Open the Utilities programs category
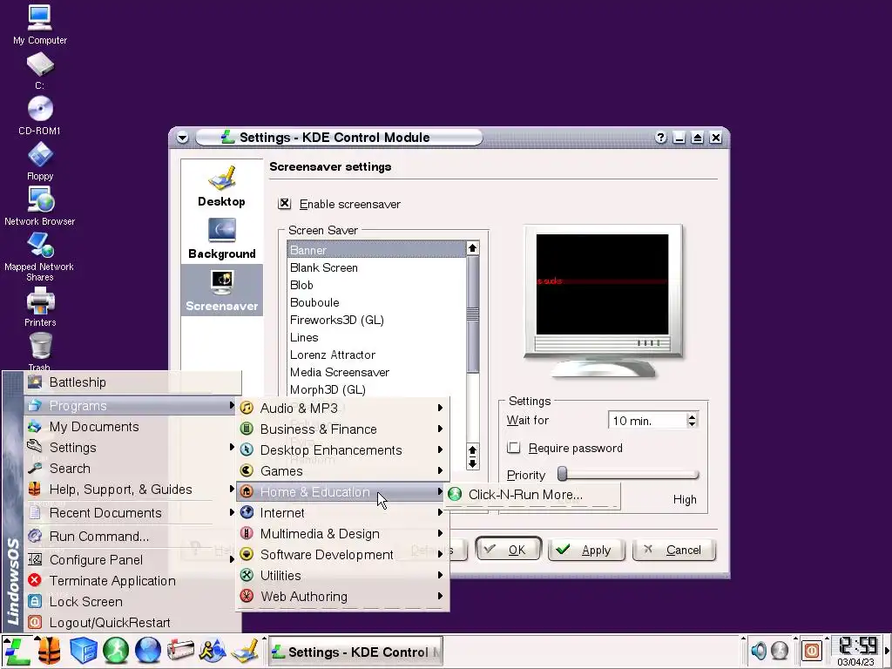Screen dimensions: 892x669 (x=342, y=576)
